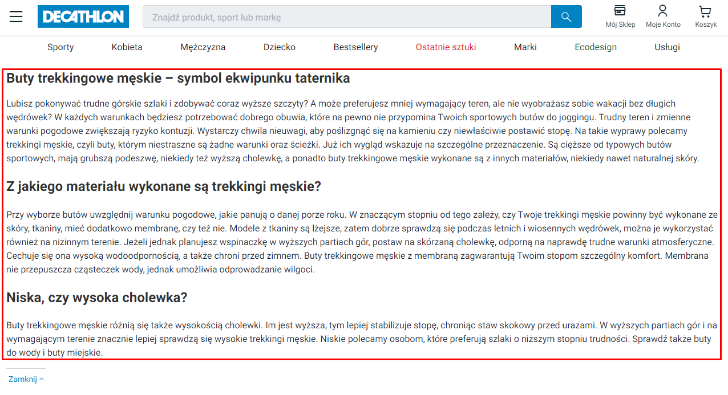728x395 pixels.
Task: Open the Sporty menu
Action: (x=60, y=47)
